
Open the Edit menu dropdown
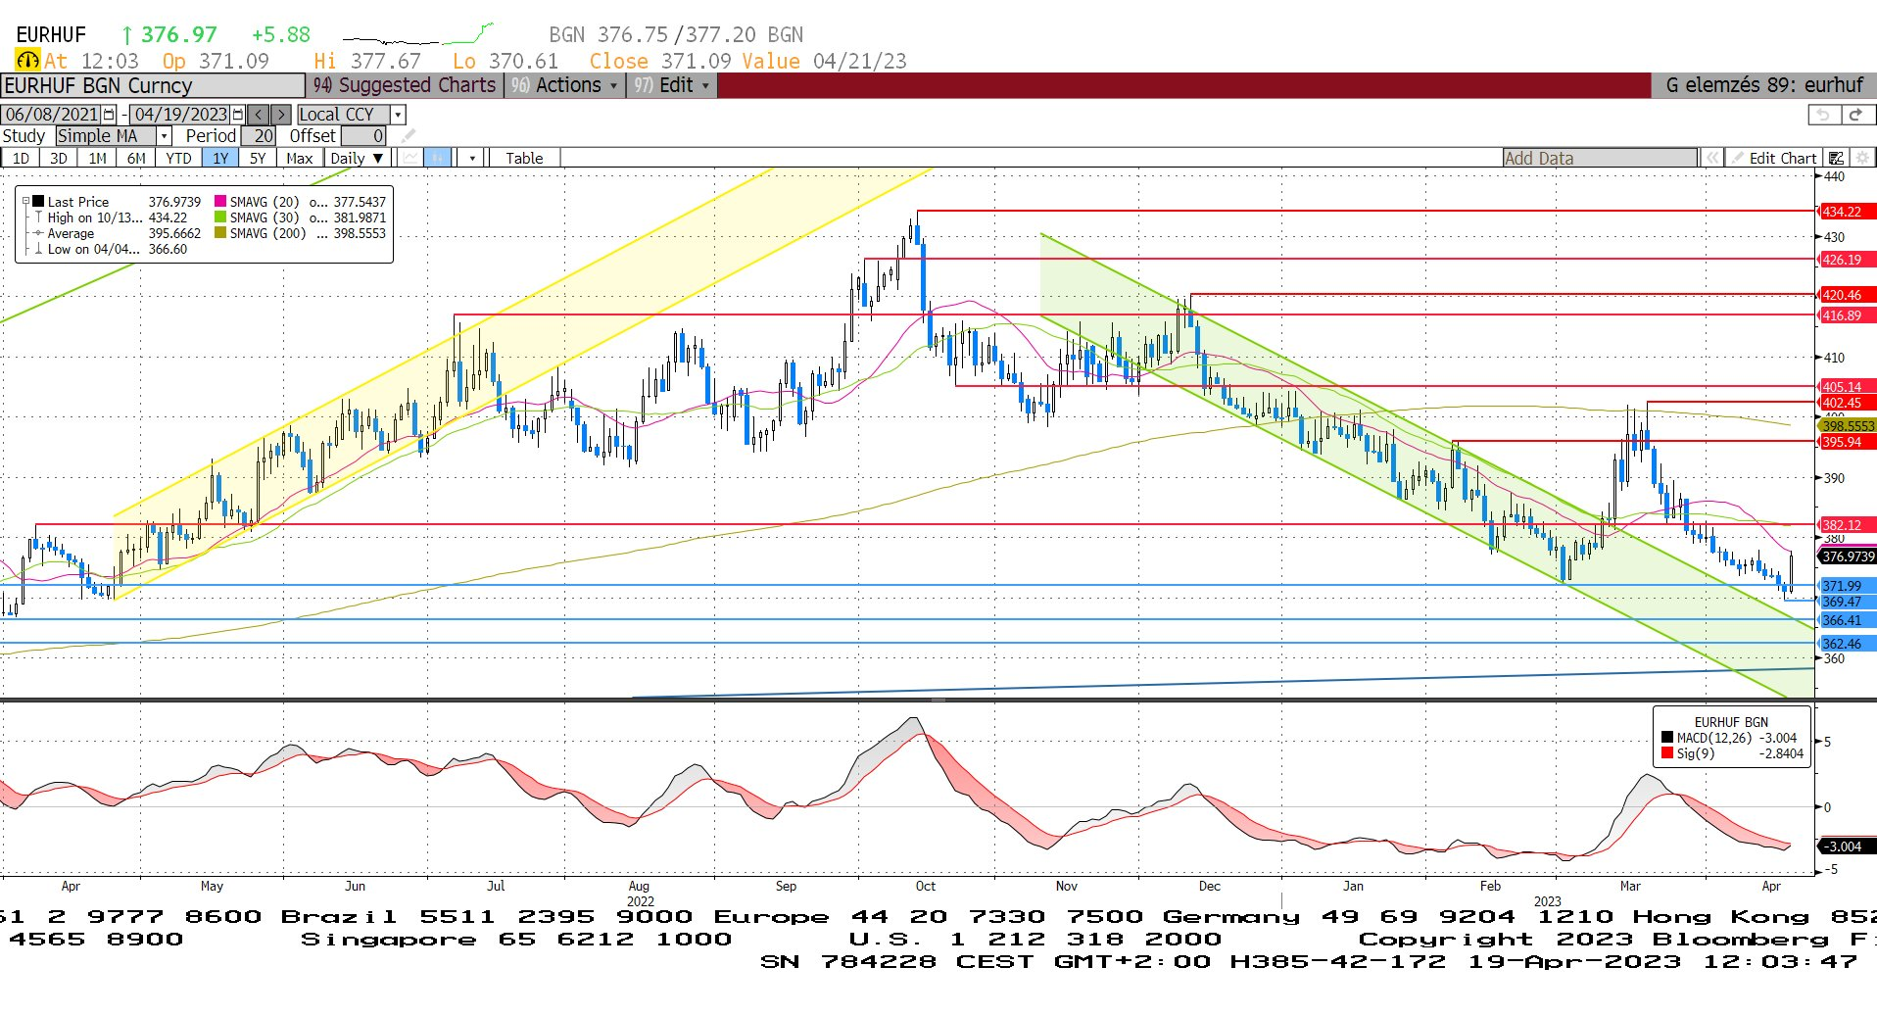click(x=672, y=85)
